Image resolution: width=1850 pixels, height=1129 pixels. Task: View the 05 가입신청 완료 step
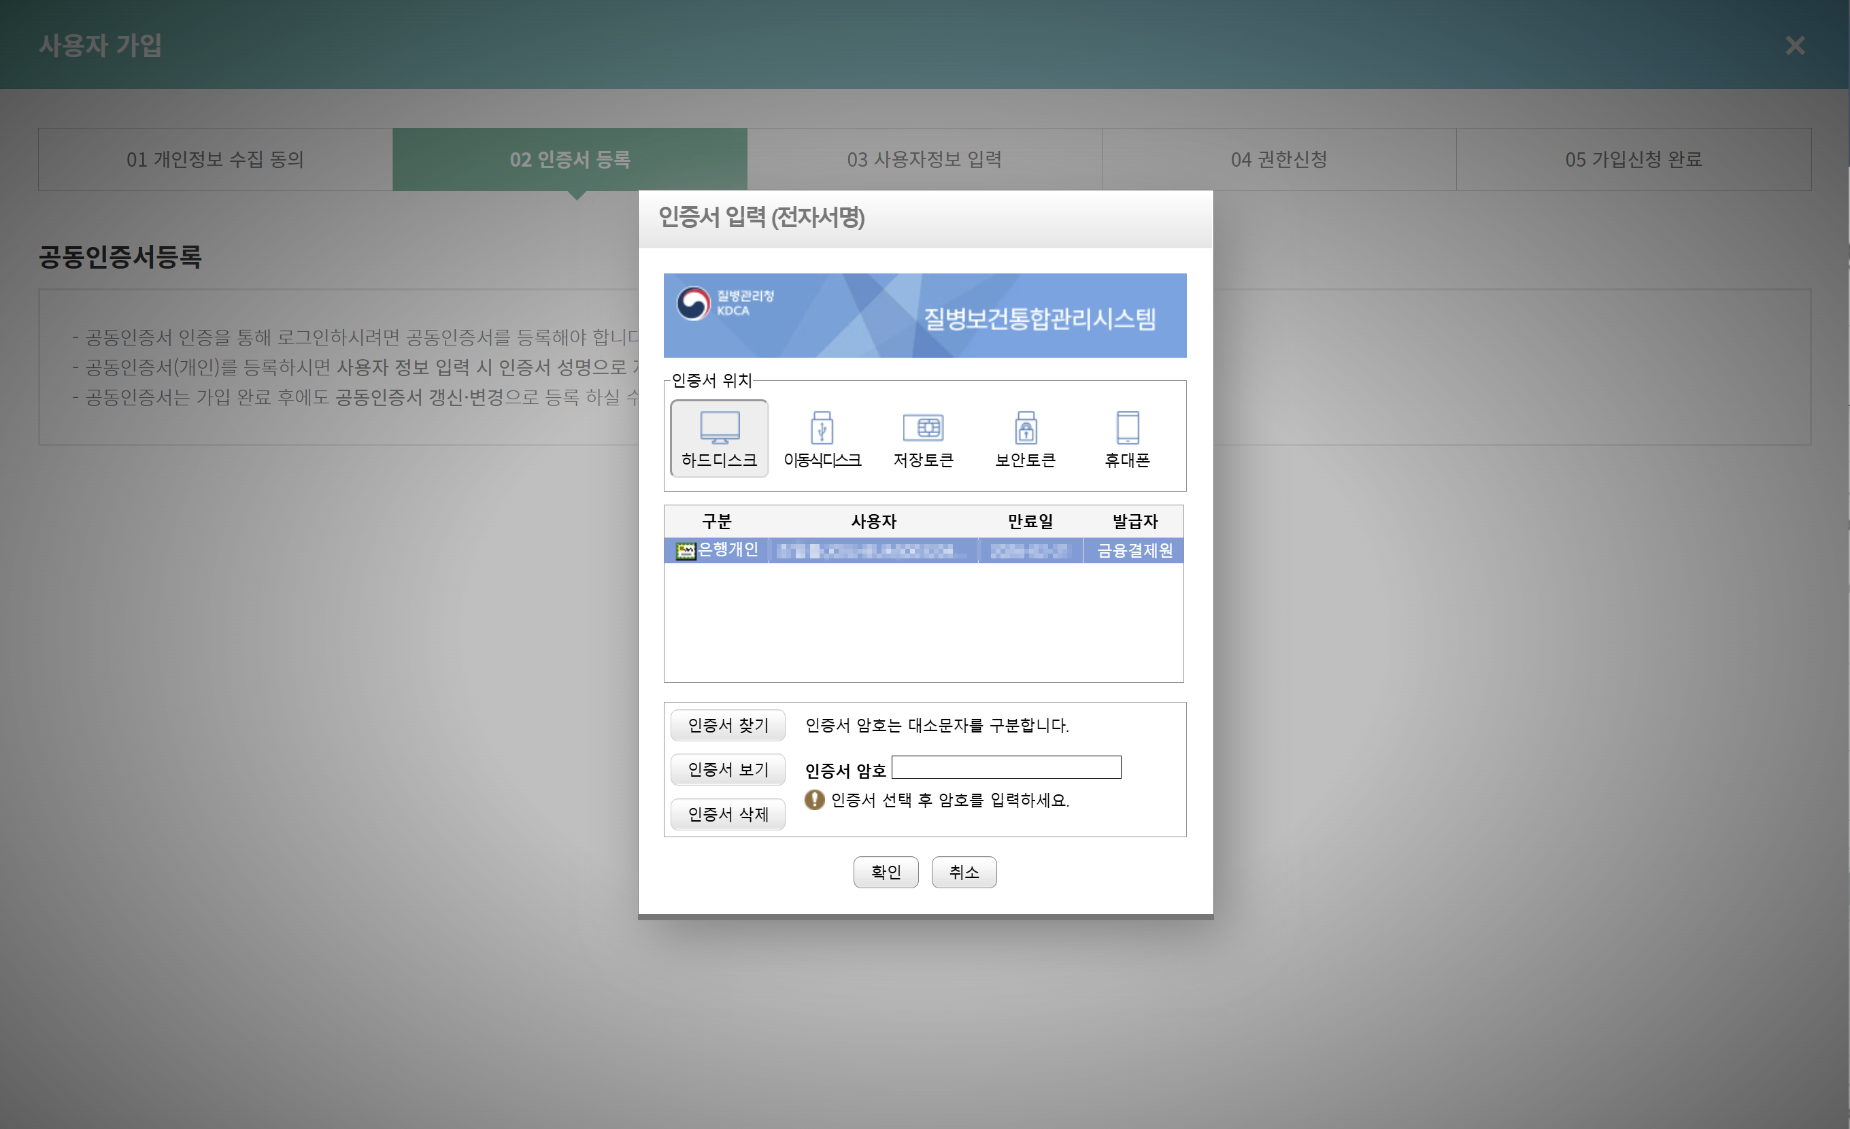tap(1633, 159)
